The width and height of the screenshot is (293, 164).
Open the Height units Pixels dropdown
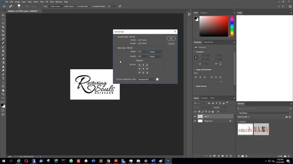[156, 56]
